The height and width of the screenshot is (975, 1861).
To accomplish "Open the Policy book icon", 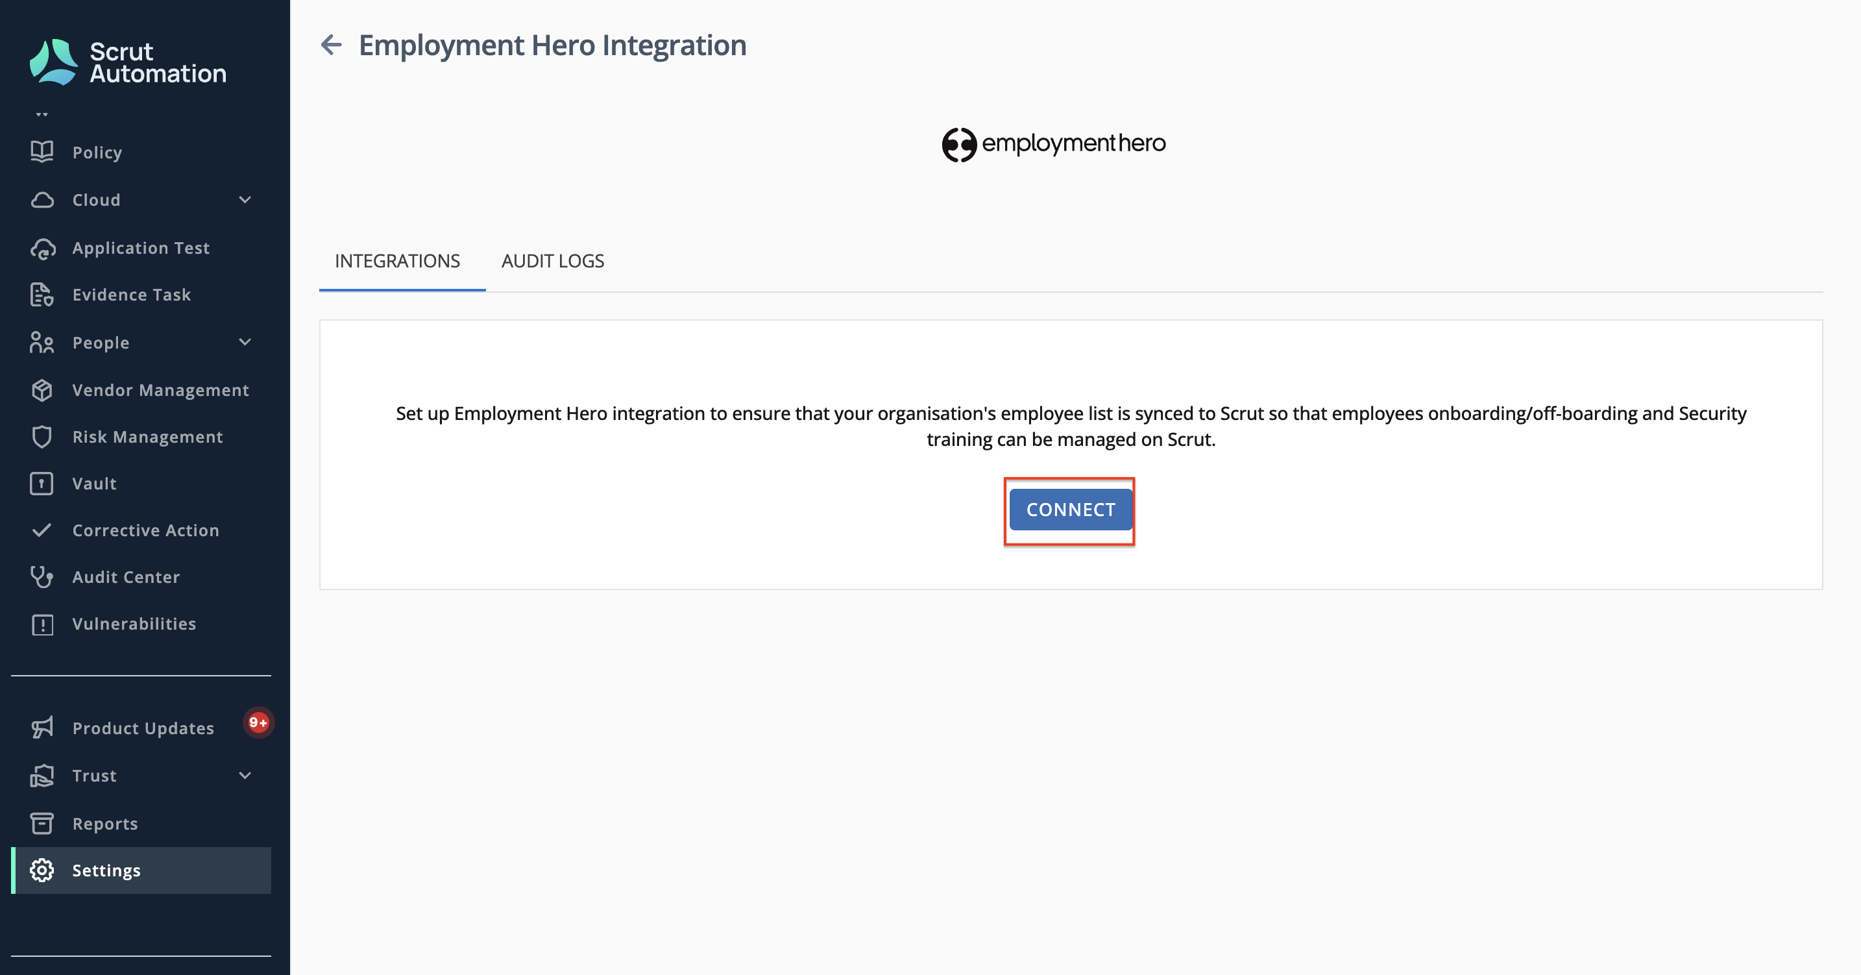I will click(42, 152).
